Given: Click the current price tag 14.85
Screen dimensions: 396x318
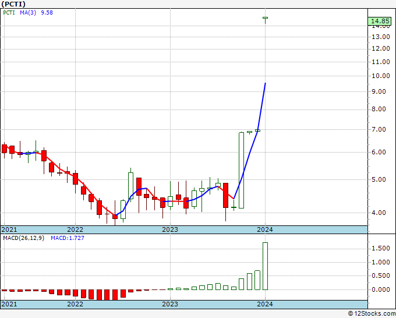Looking at the screenshot, I should coord(380,21).
